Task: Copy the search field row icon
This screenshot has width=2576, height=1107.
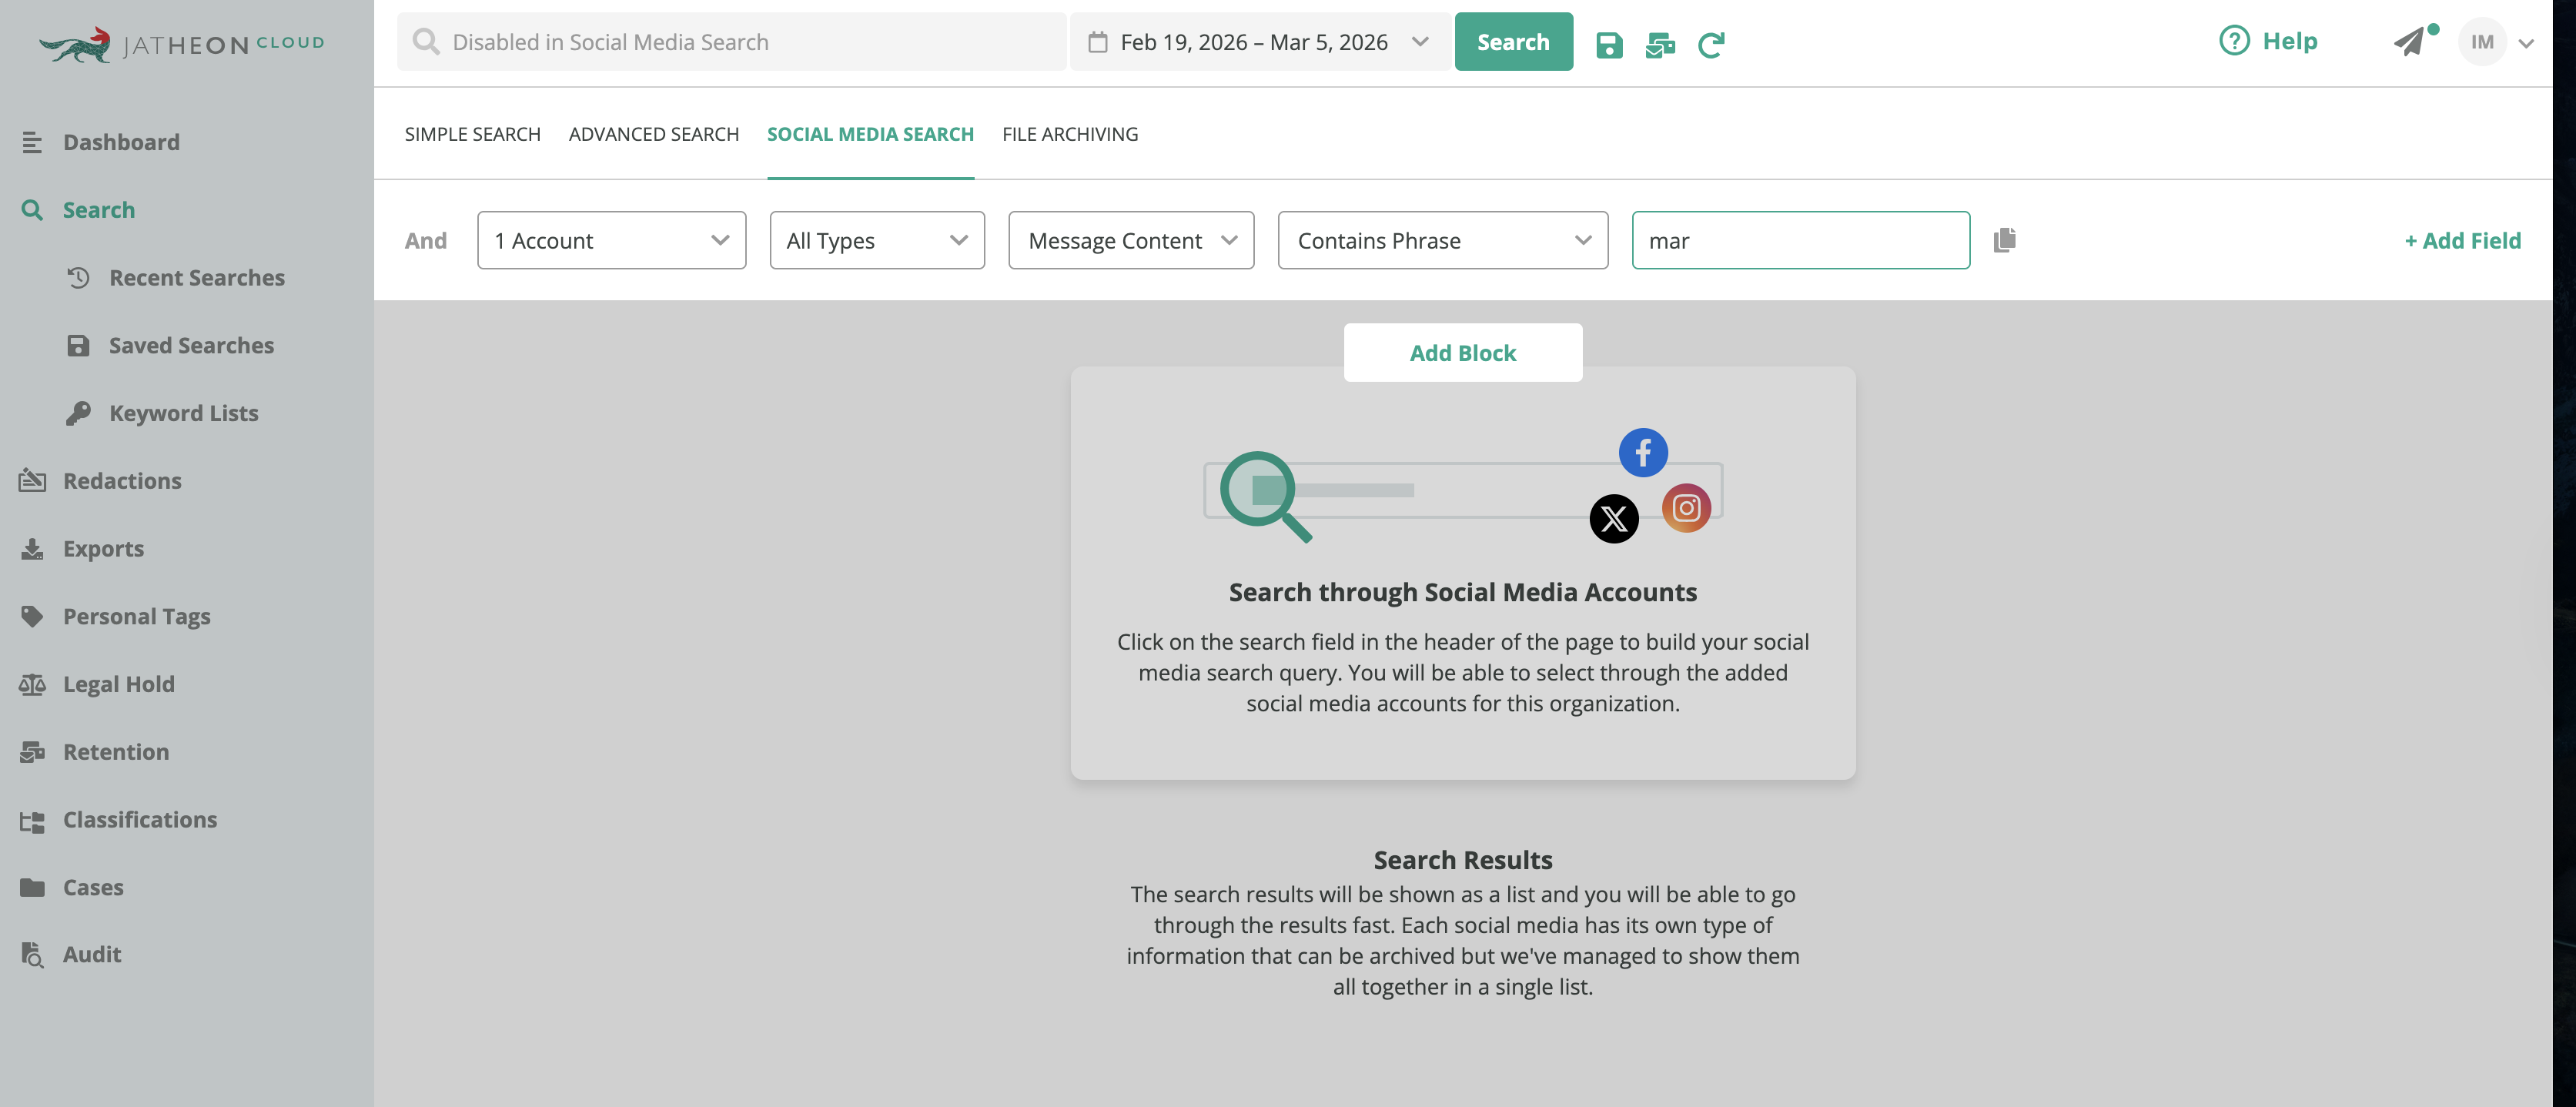Action: [x=2004, y=240]
